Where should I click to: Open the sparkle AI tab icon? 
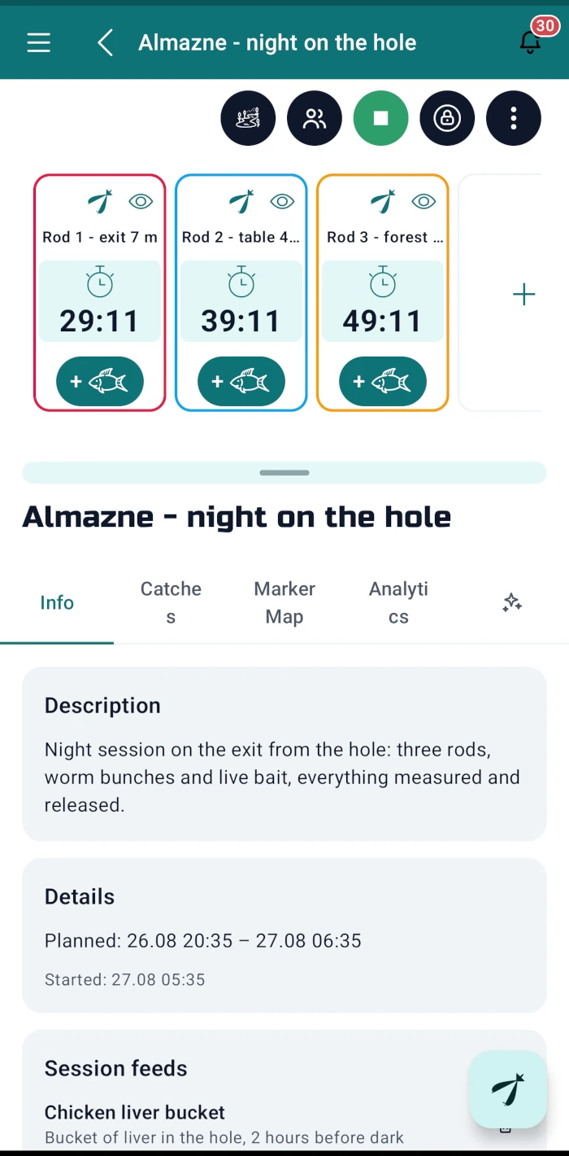coord(512,602)
